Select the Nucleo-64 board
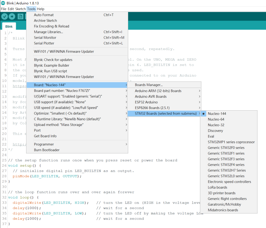266x228 pixels. [229, 119]
